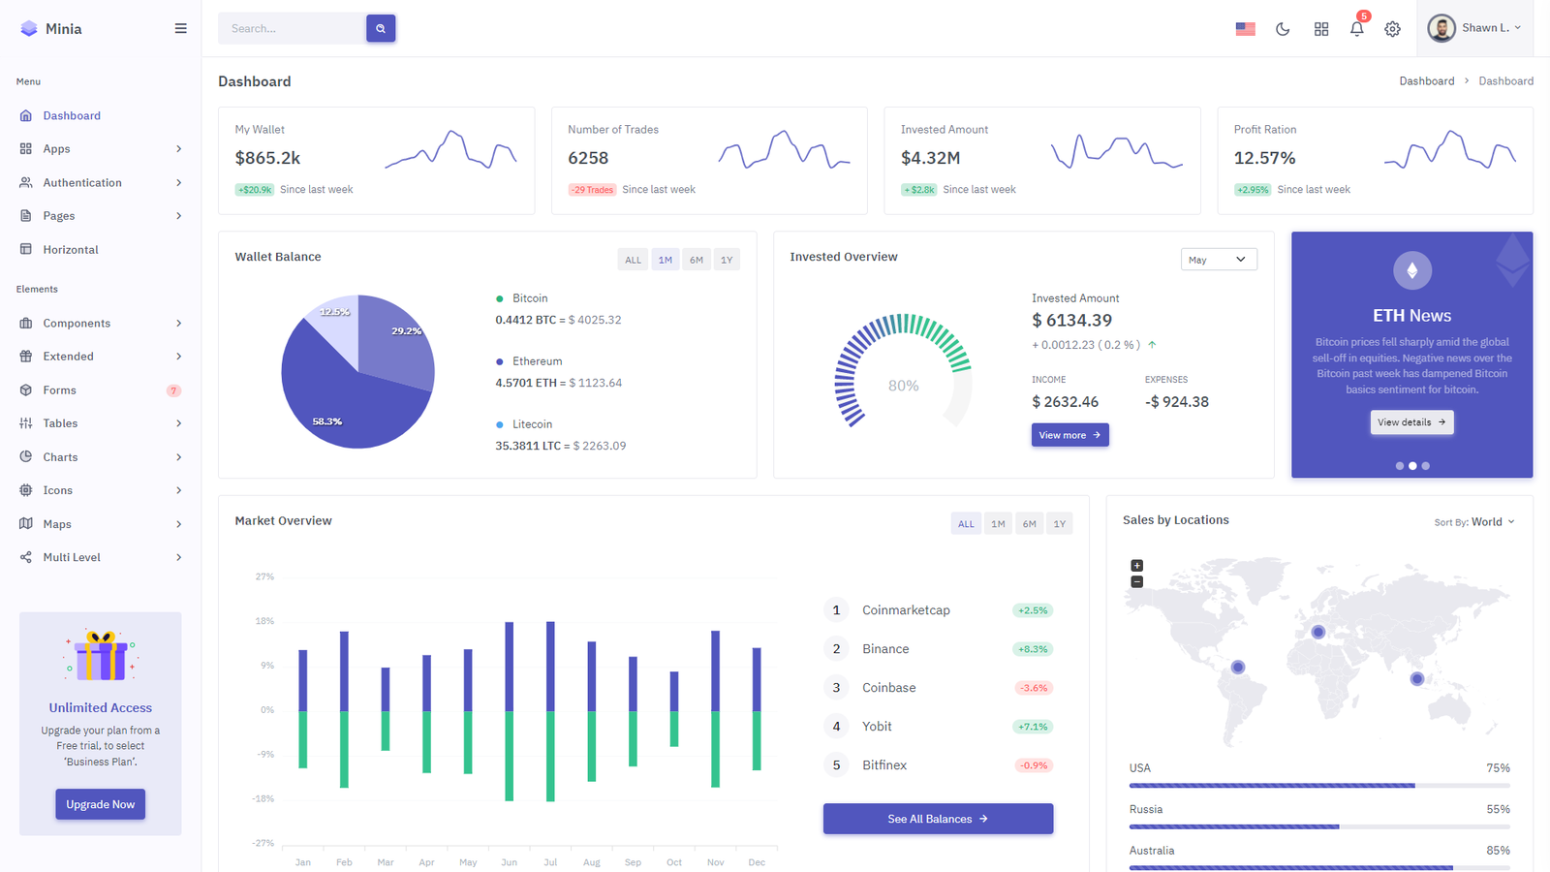Click the Pages file icon

(26, 216)
